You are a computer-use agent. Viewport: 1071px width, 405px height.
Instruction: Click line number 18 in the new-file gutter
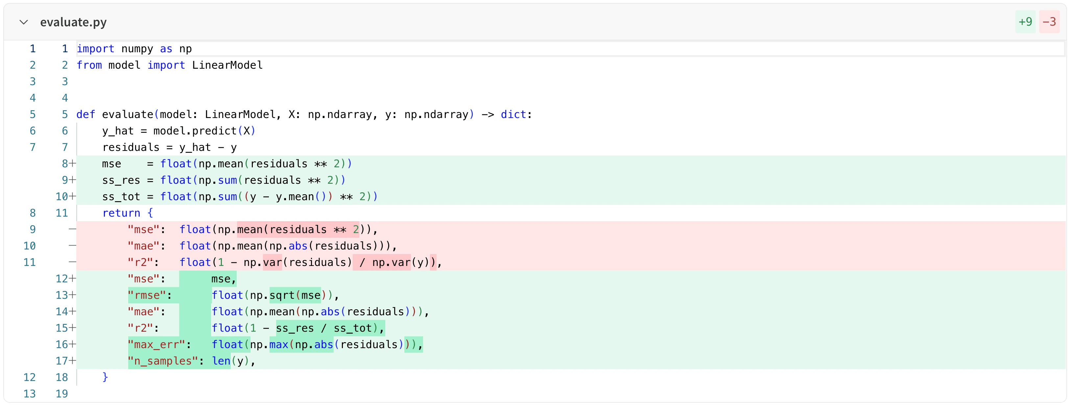[x=62, y=377]
